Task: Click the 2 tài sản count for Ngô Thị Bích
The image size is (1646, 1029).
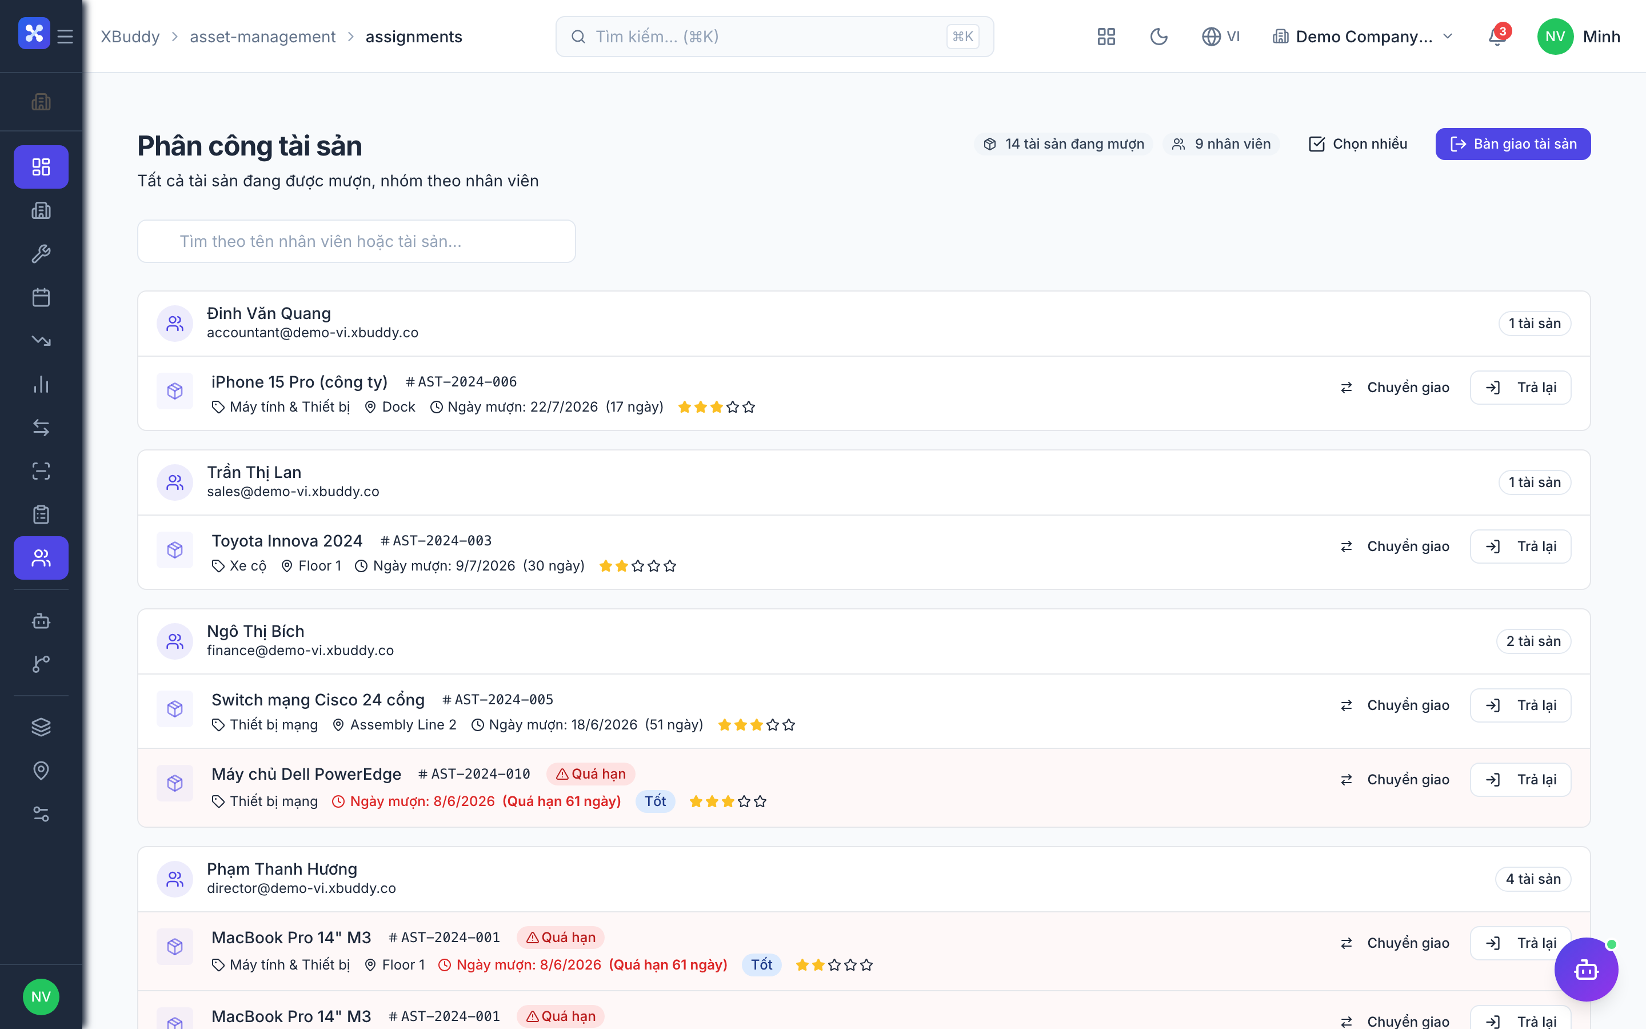Action: 1533,642
